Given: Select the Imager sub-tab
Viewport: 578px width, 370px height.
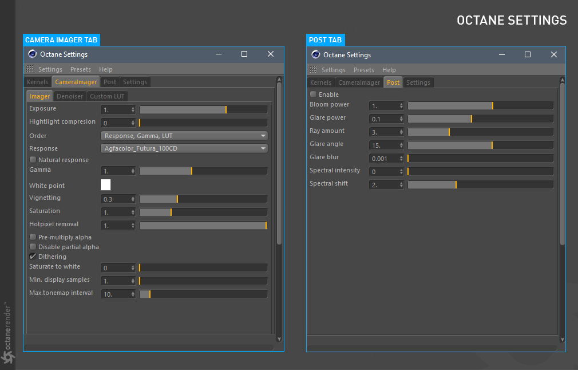Looking at the screenshot, I should (39, 96).
